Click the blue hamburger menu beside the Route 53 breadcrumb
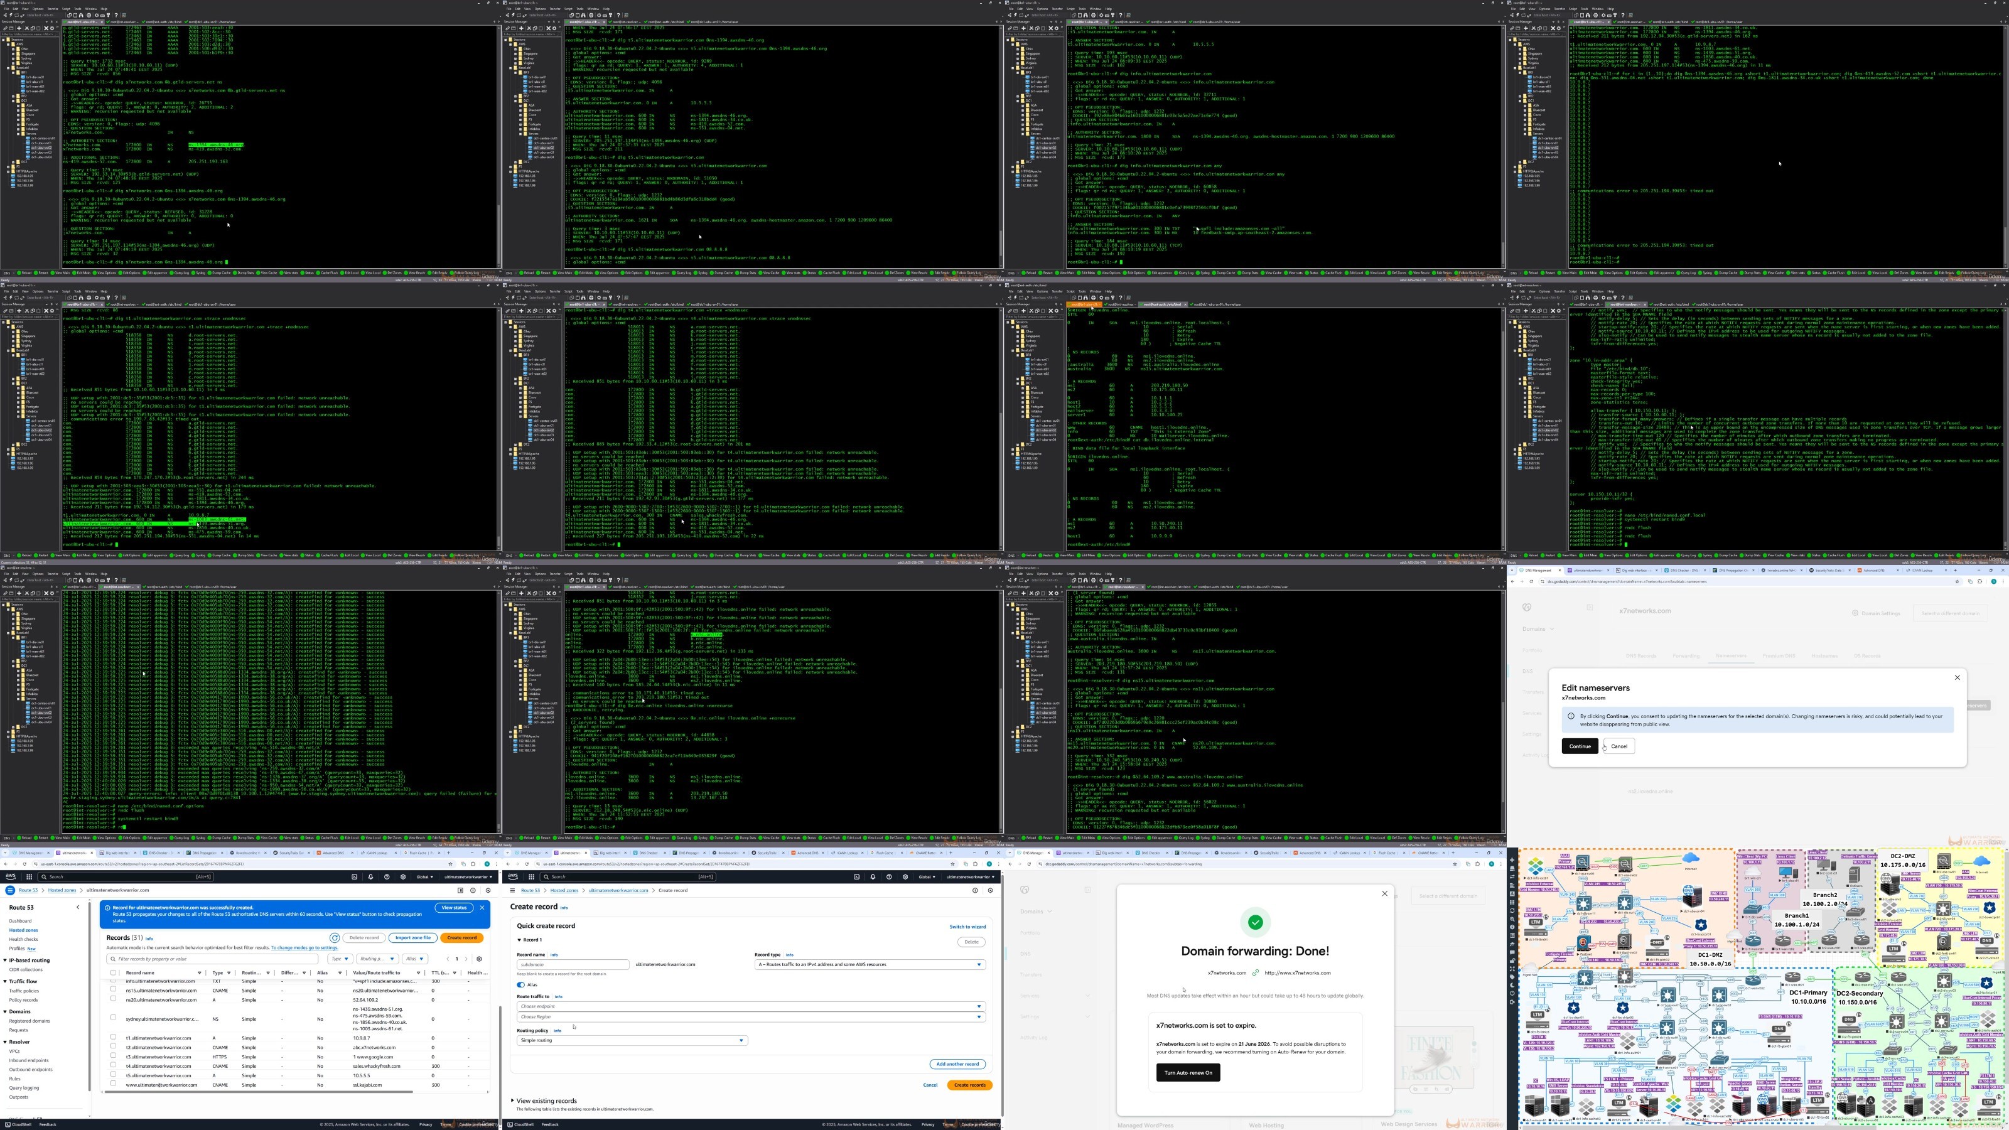 (10, 890)
